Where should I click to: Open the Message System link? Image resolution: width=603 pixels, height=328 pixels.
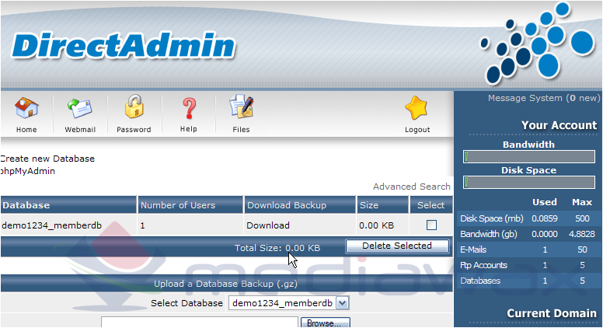coord(544,98)
